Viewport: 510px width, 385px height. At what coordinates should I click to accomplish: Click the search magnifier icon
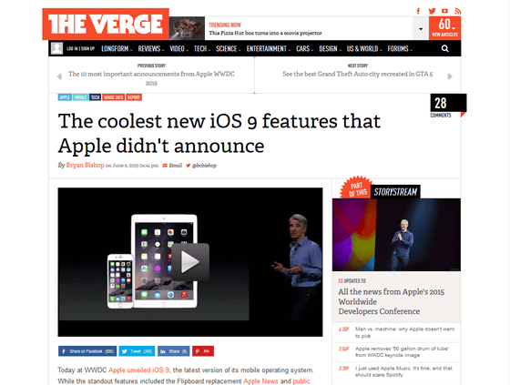(445, 49)
